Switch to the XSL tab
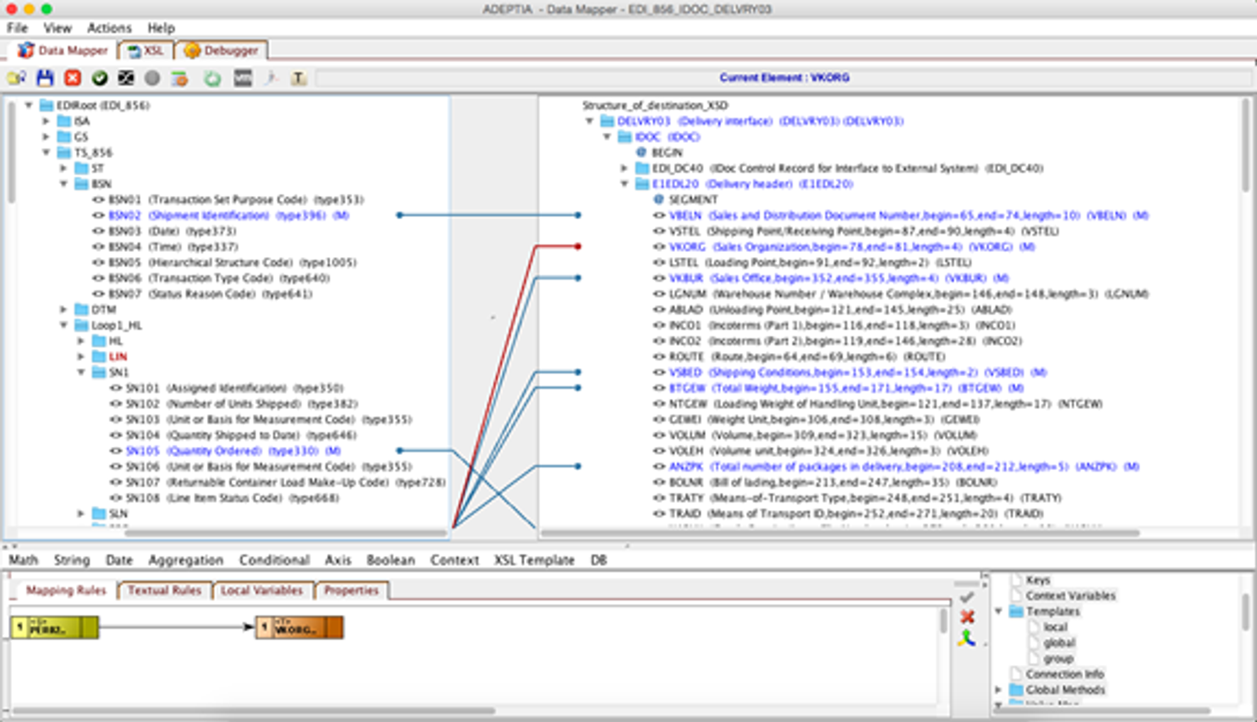Image resolution: width=1257 pixels, height=722 pixels. coord(146,51)
